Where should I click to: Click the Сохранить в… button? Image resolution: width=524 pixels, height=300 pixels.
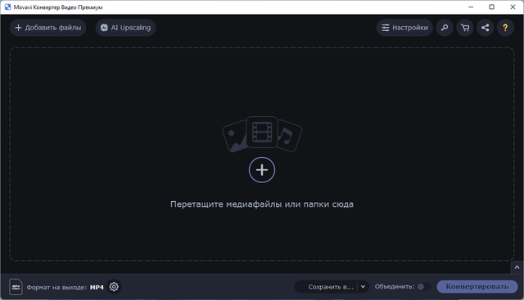(326, 287)
